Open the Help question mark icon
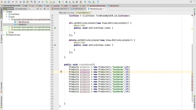196x110 pixels. coord(98,2)
